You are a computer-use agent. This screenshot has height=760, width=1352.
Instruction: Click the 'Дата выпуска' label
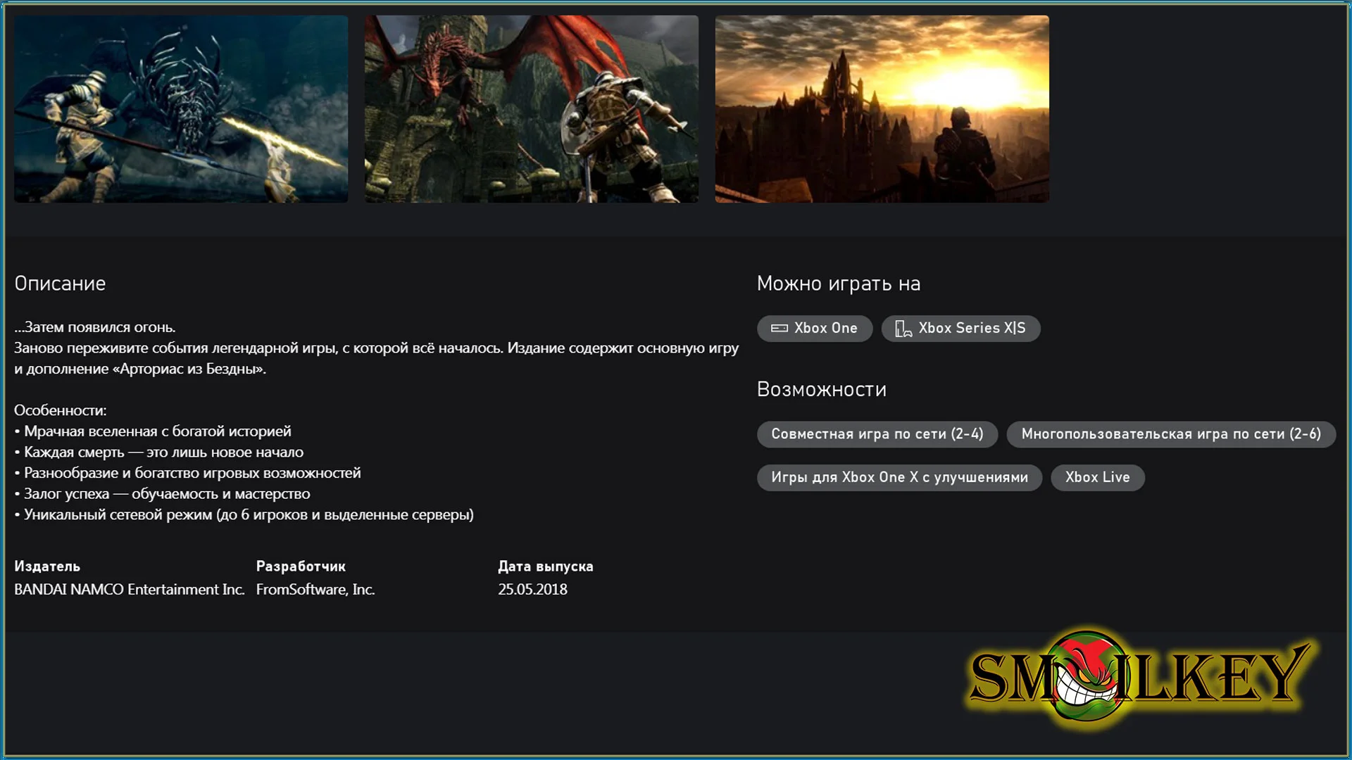546,566
